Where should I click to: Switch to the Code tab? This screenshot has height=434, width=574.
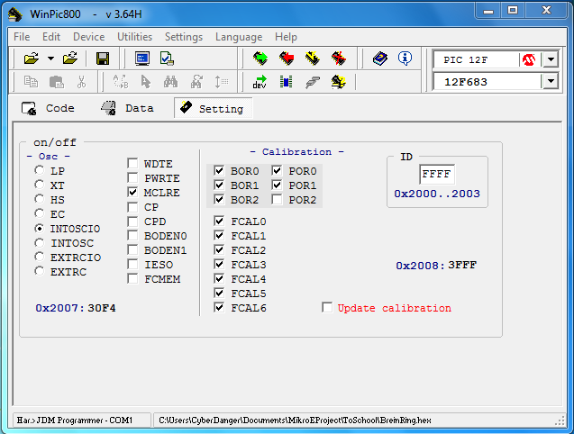point(49,108)
